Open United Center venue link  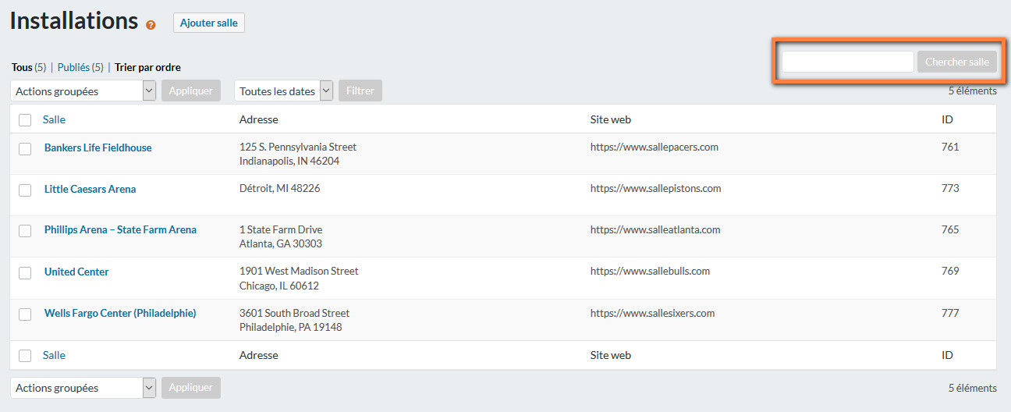pyautogui.click(x=76, y=272)
